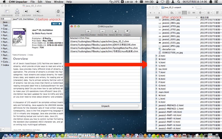Go forward in the Finder window
The width and height of the screenshot is (222, 139).
155,13
